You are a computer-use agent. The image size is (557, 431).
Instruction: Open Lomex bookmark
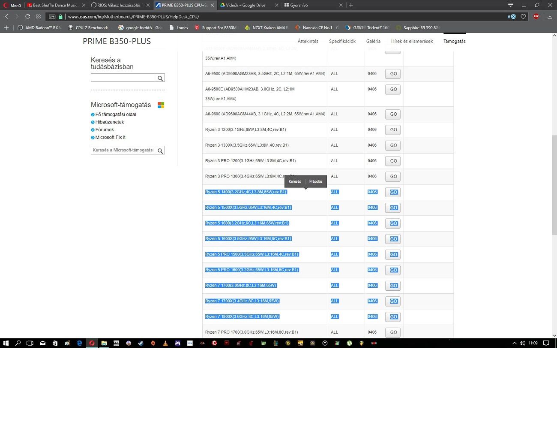pyautogui.click(x=179, y=27)
